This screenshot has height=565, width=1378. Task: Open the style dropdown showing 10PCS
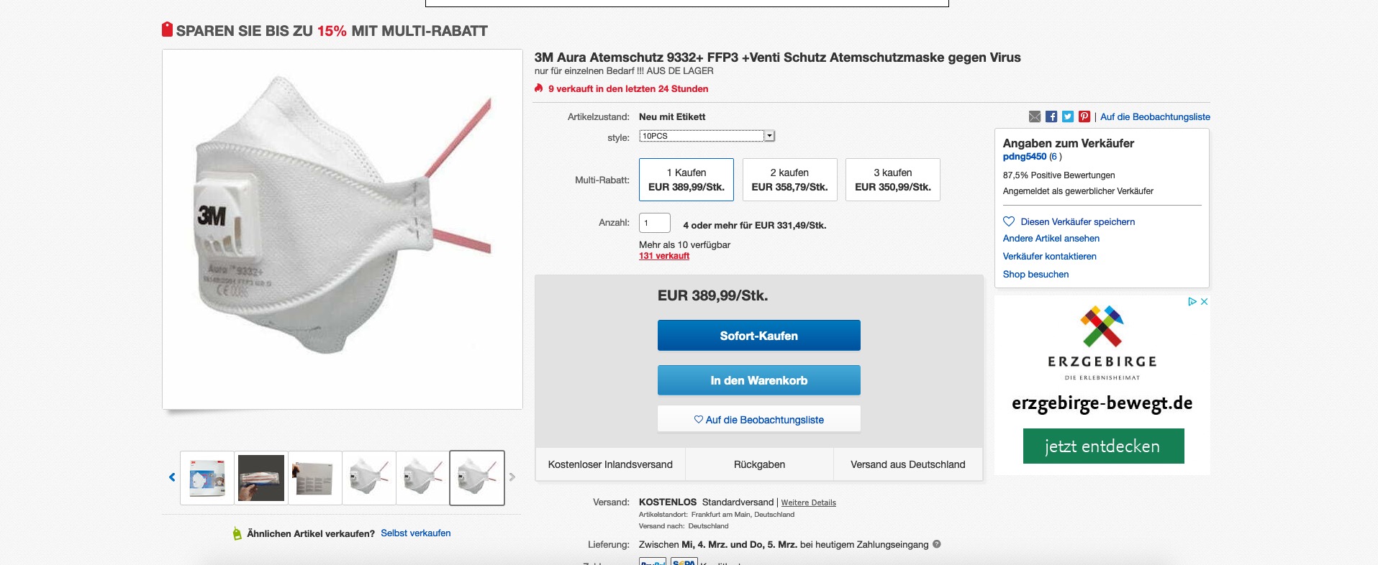click(707, 136)
